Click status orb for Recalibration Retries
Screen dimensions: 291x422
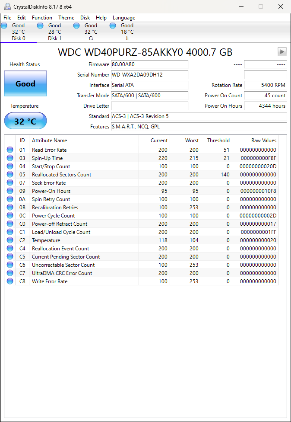[10, 207]
